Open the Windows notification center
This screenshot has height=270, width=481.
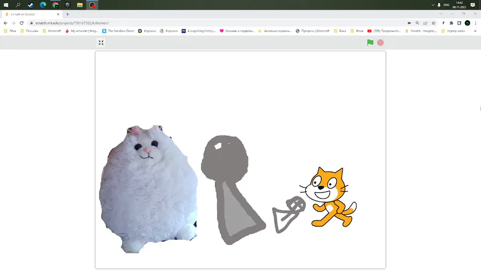[473, 5]
